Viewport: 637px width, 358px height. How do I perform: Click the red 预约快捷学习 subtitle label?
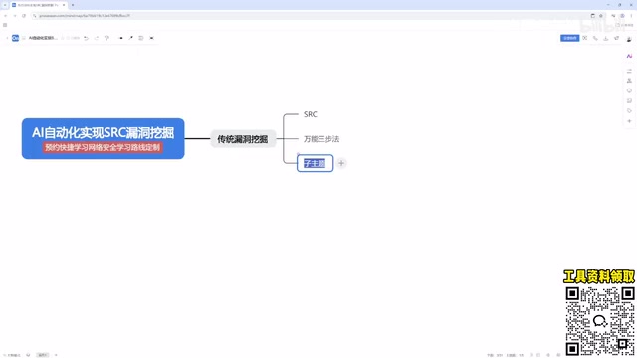click(103, 147)
